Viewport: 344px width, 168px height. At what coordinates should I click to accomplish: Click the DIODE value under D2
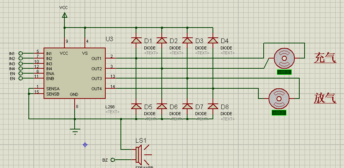coord(175,48)
